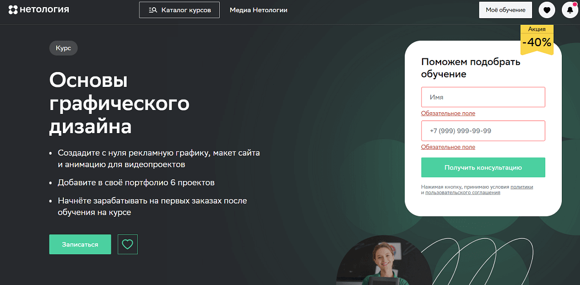Click the Записаться button

(x=80, y=244)
